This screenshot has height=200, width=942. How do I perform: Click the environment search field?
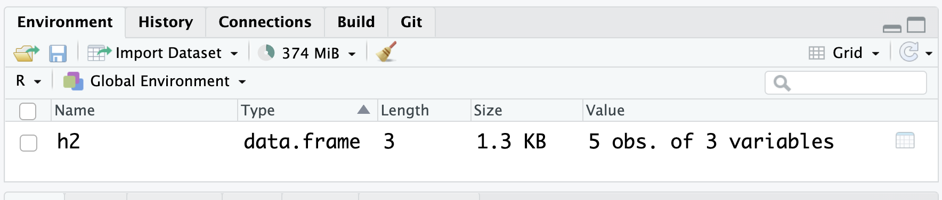point(846,82)
